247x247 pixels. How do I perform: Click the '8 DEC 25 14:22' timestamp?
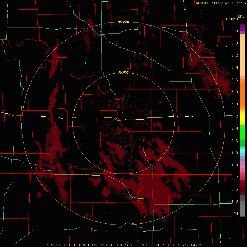tap(185, 245)
